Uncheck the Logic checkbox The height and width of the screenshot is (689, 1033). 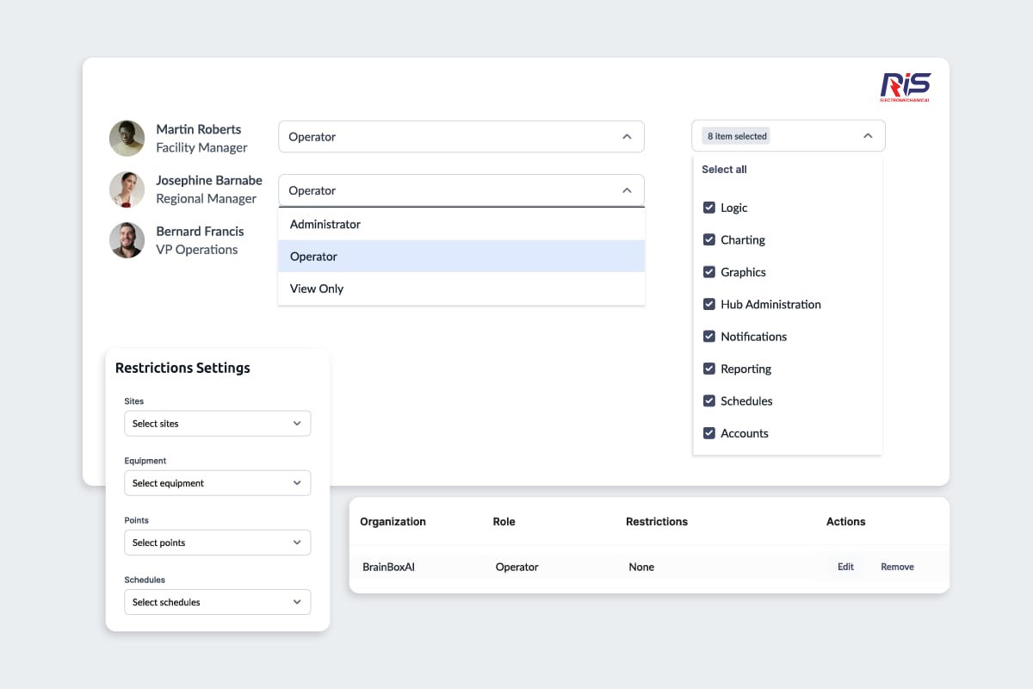point(709,208)
